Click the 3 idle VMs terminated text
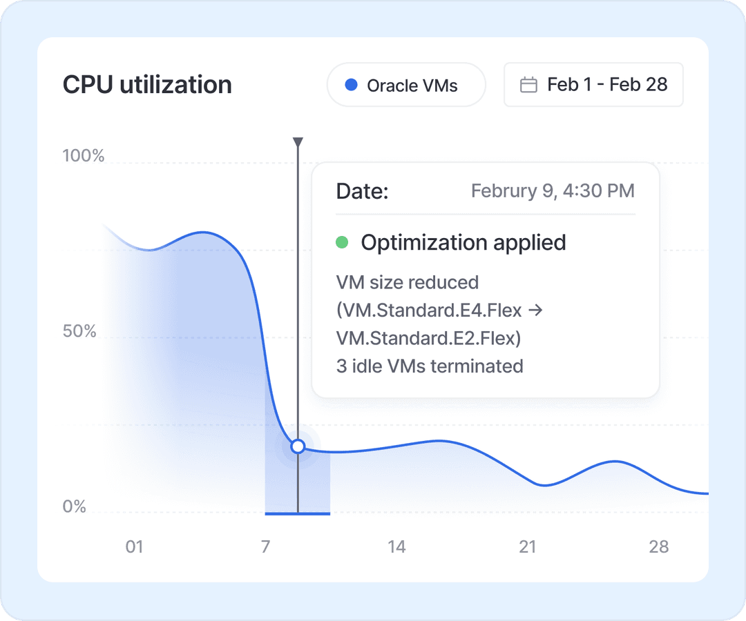The height and width of the screenshot is (621, 746). [430, 366]
